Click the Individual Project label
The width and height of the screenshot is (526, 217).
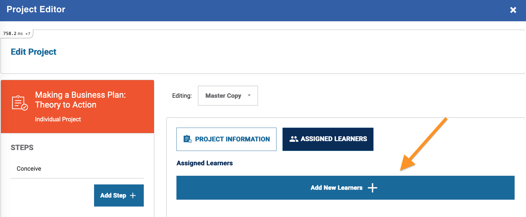[x=58, y=119]
